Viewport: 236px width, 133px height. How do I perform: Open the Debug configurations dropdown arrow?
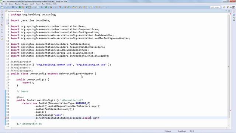coord(44,7)
